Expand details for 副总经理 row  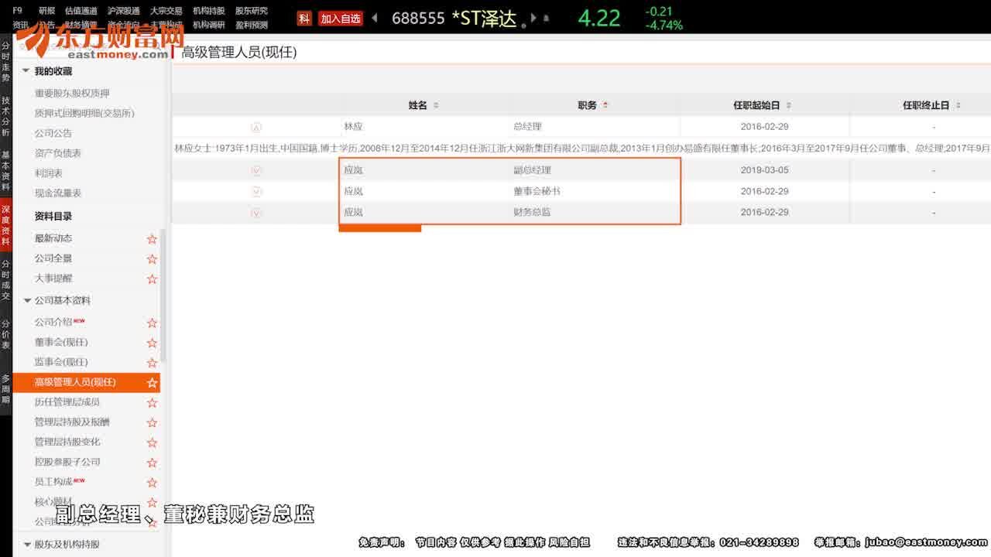pos(257,171)
